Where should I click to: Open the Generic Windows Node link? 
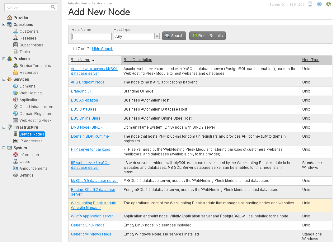91,234
